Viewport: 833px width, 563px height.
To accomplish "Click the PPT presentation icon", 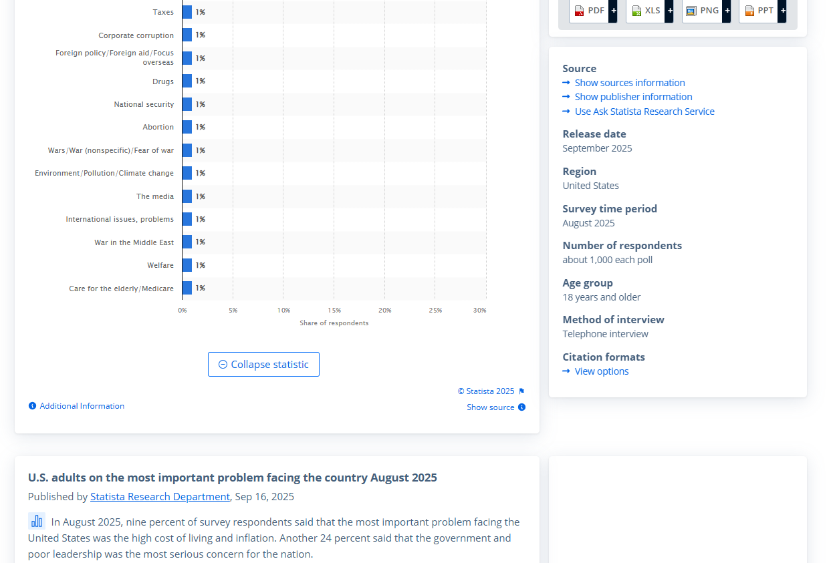I will coord(749,11).
